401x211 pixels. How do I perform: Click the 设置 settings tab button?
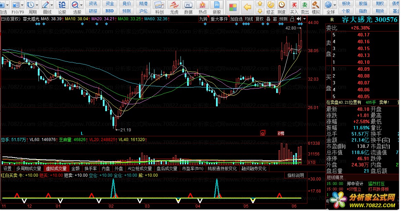pos(8,168)
